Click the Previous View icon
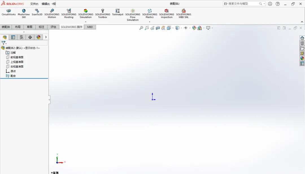Viewport: 305px width, 174px height. coord(152,28)
